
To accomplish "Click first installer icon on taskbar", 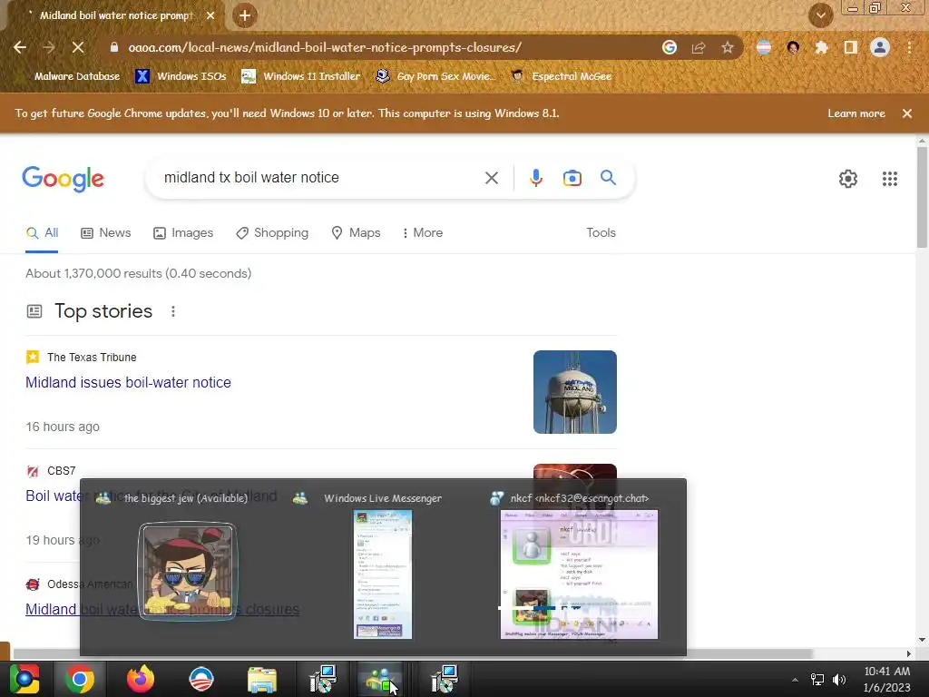I will click(323, 679).
